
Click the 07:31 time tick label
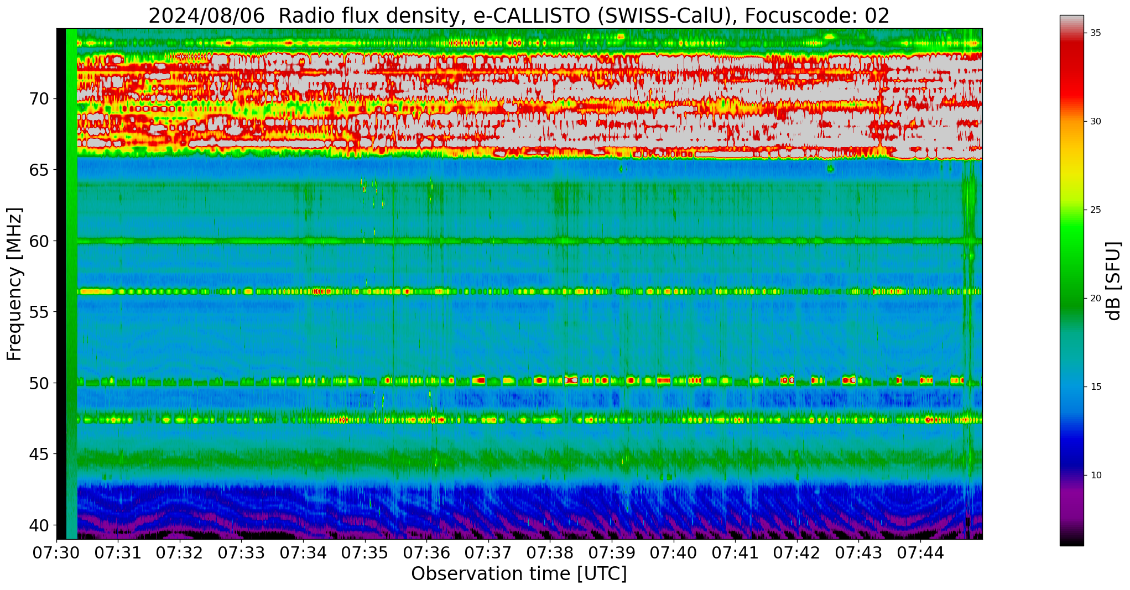[x=118, y=553]
